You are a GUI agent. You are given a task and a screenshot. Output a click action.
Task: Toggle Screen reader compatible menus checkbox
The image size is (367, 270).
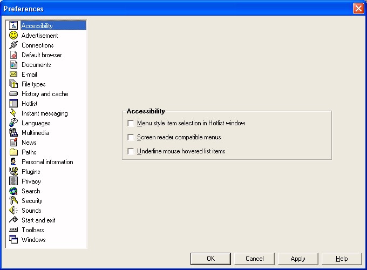click(131, 137)
